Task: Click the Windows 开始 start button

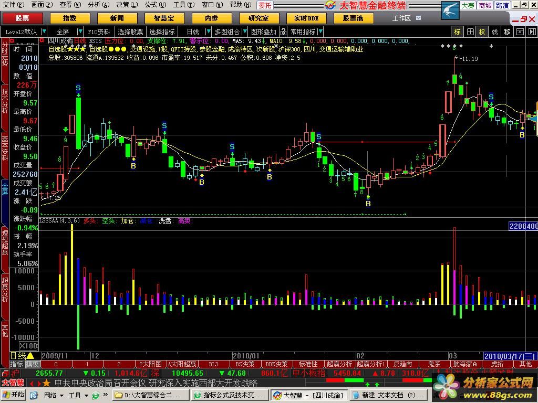Action: point(14,395)
